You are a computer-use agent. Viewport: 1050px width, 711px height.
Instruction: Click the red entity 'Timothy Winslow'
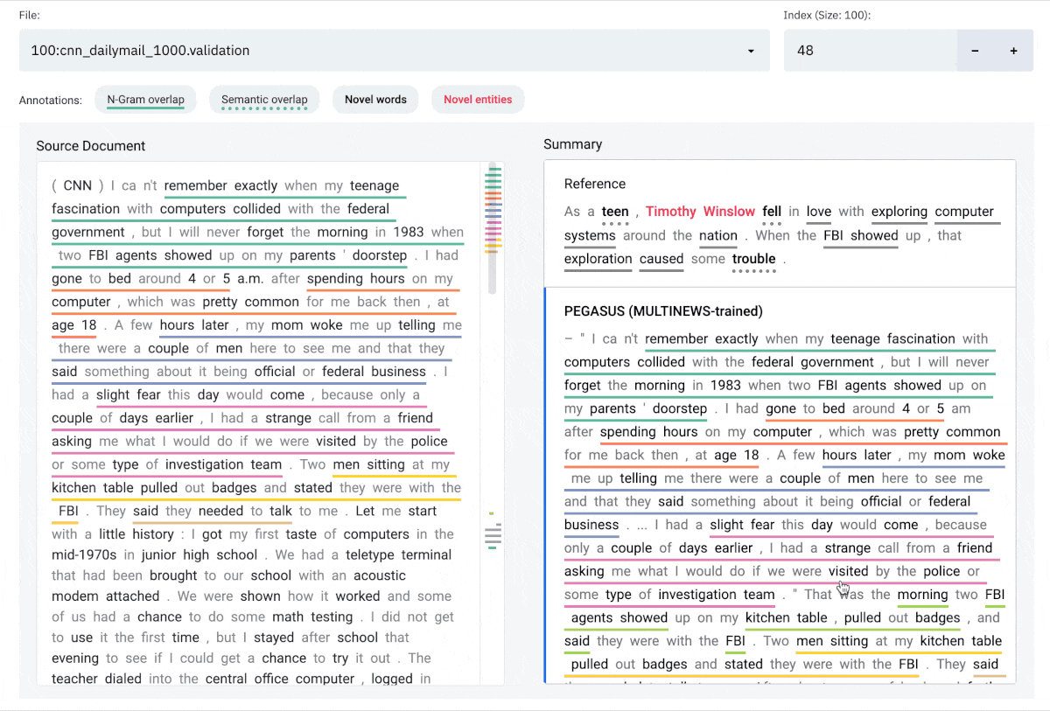700,212
